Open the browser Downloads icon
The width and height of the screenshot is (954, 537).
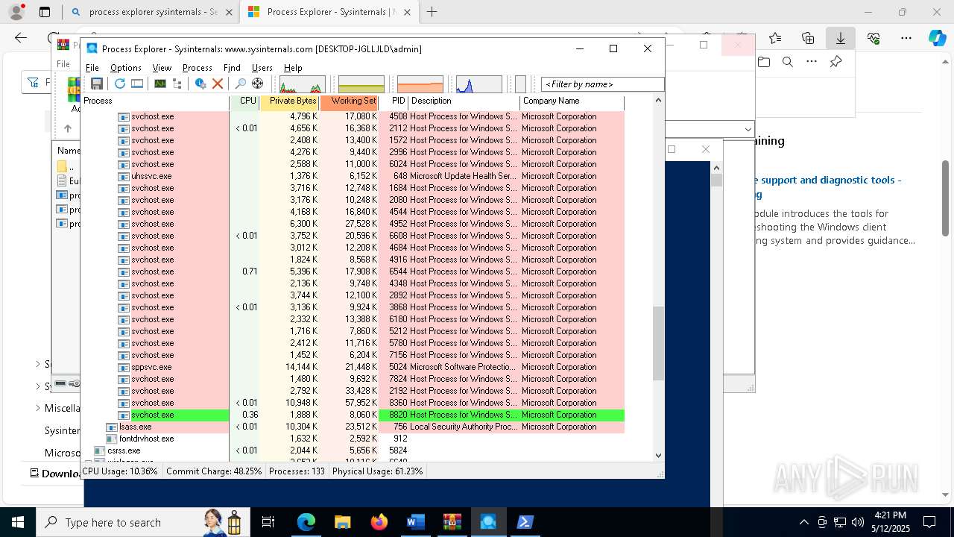pos(841,38)
